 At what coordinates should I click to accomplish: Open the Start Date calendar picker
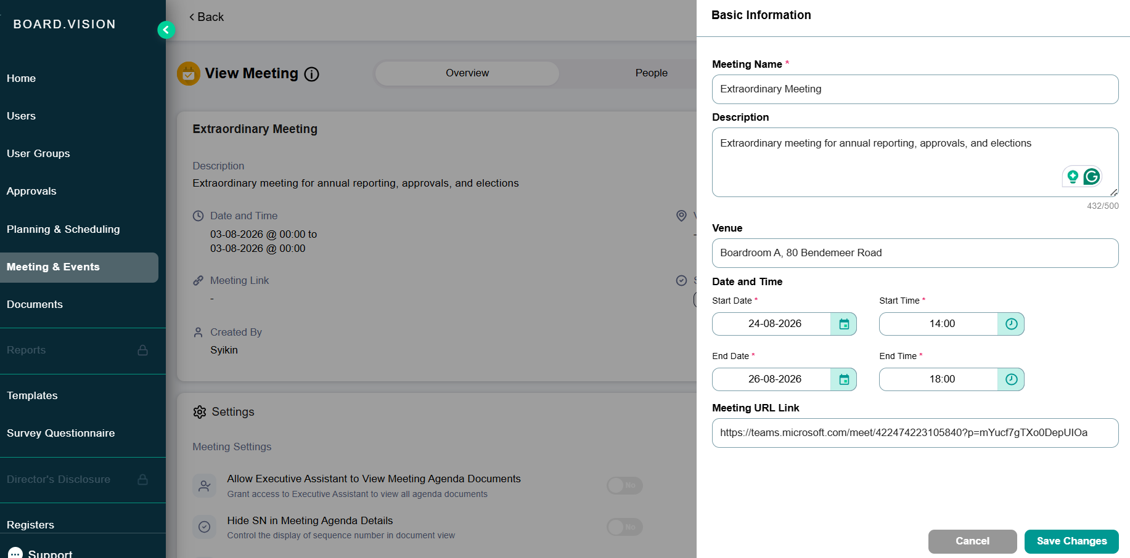843,324
